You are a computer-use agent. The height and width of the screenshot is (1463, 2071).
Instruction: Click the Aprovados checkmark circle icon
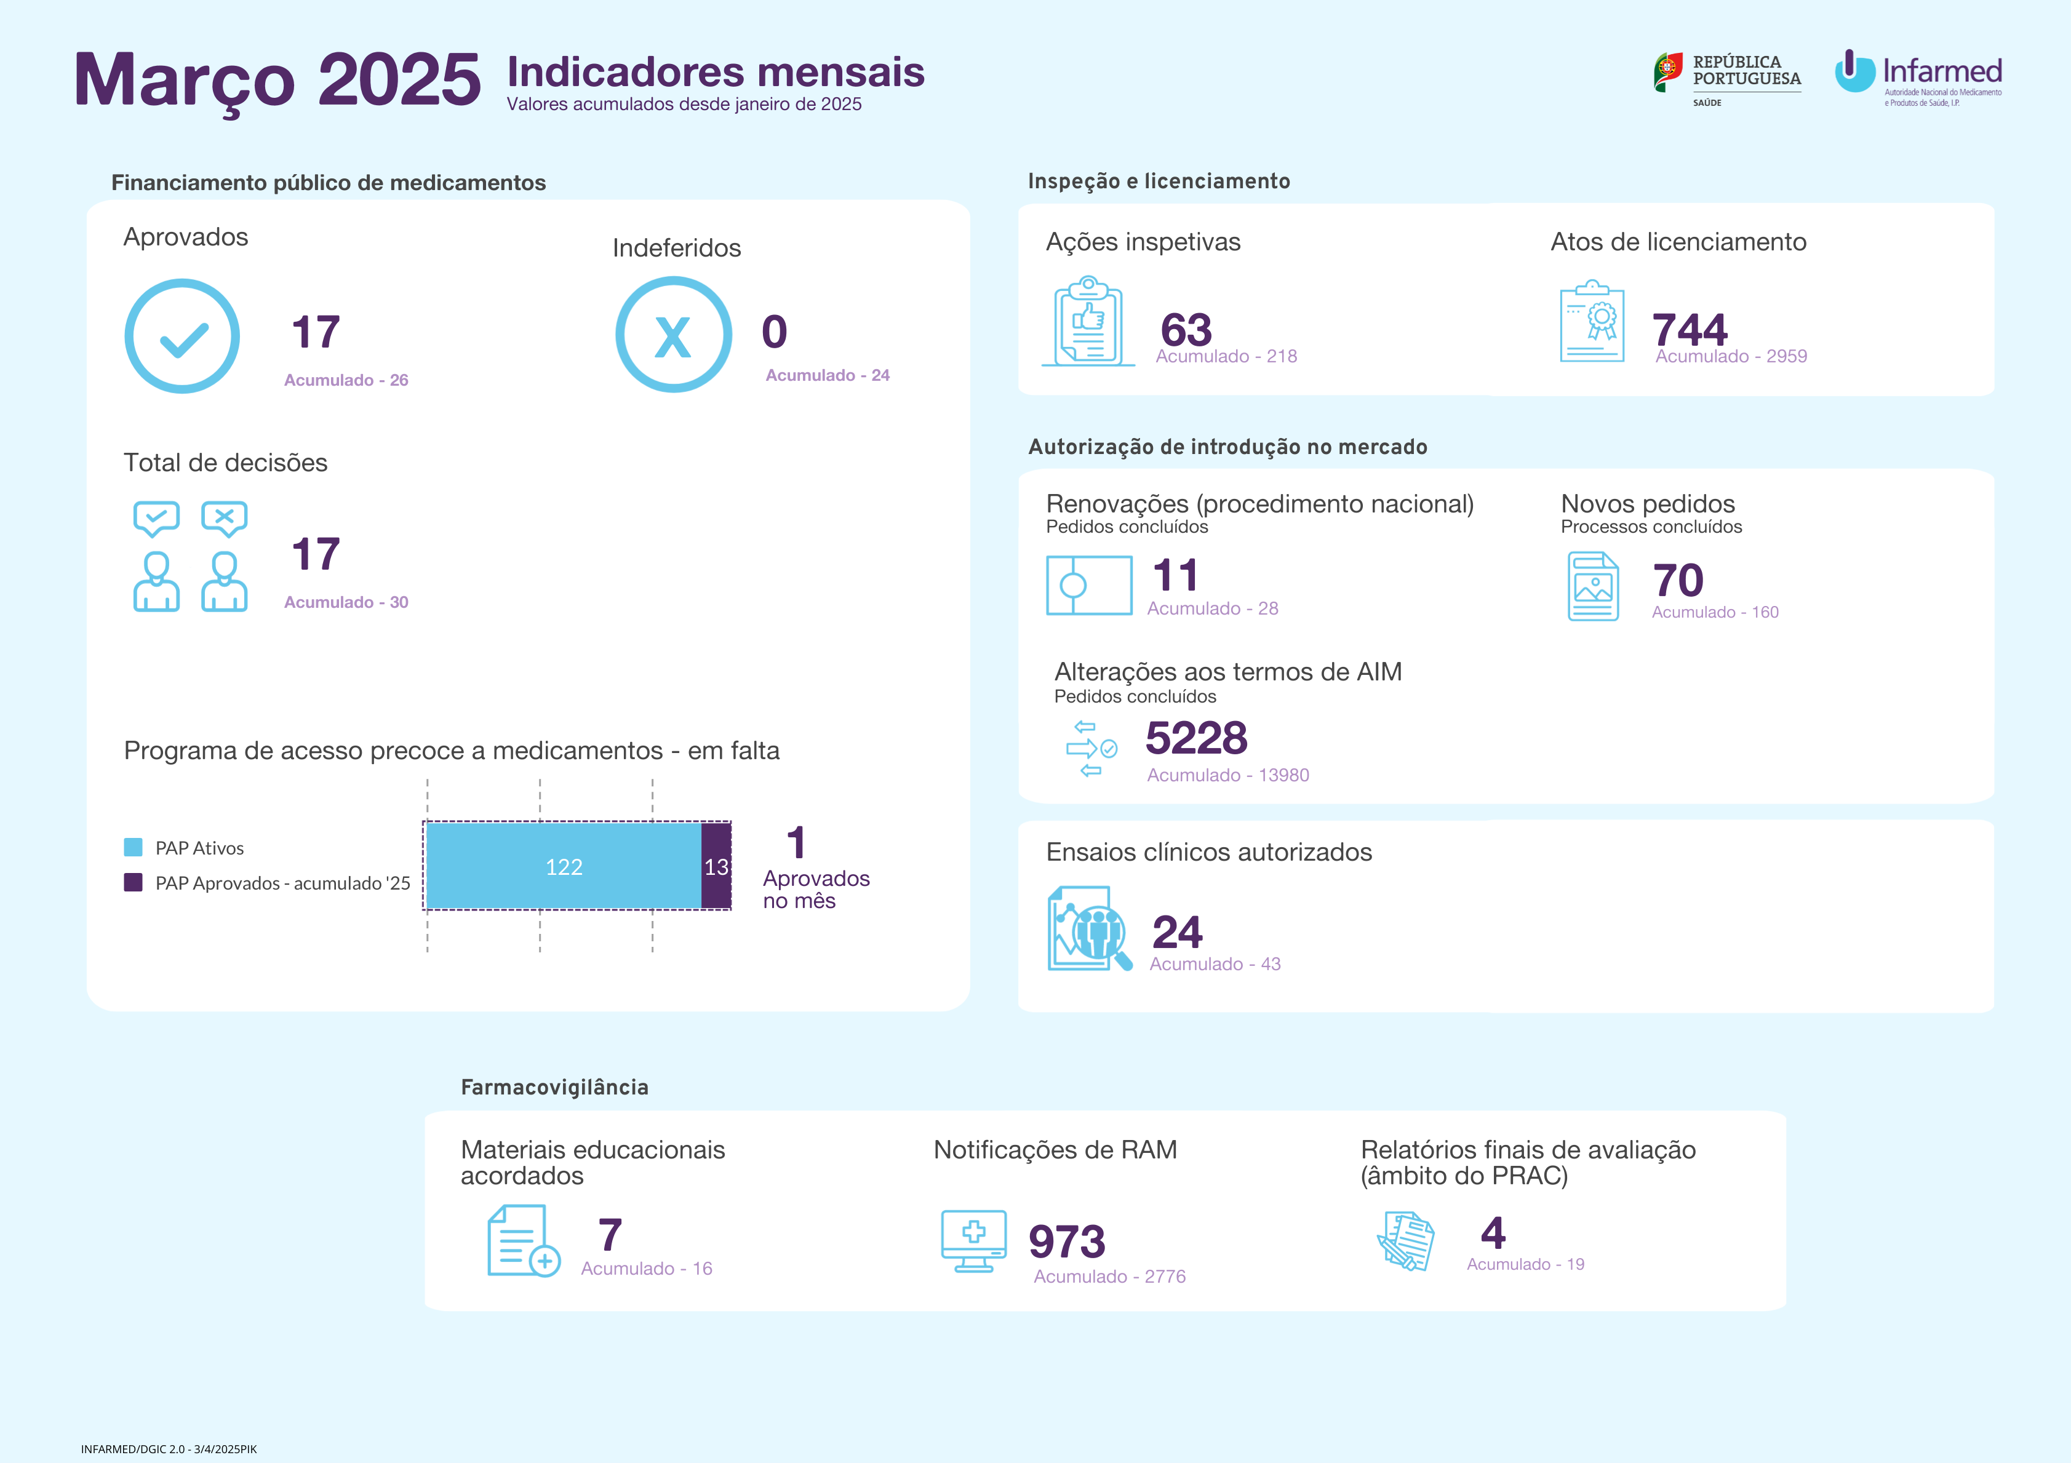click(182, 335)
